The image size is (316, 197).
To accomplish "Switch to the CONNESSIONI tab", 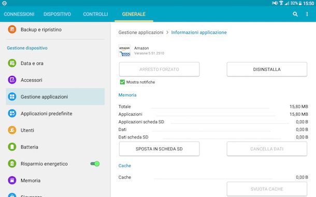I will 19,14.
